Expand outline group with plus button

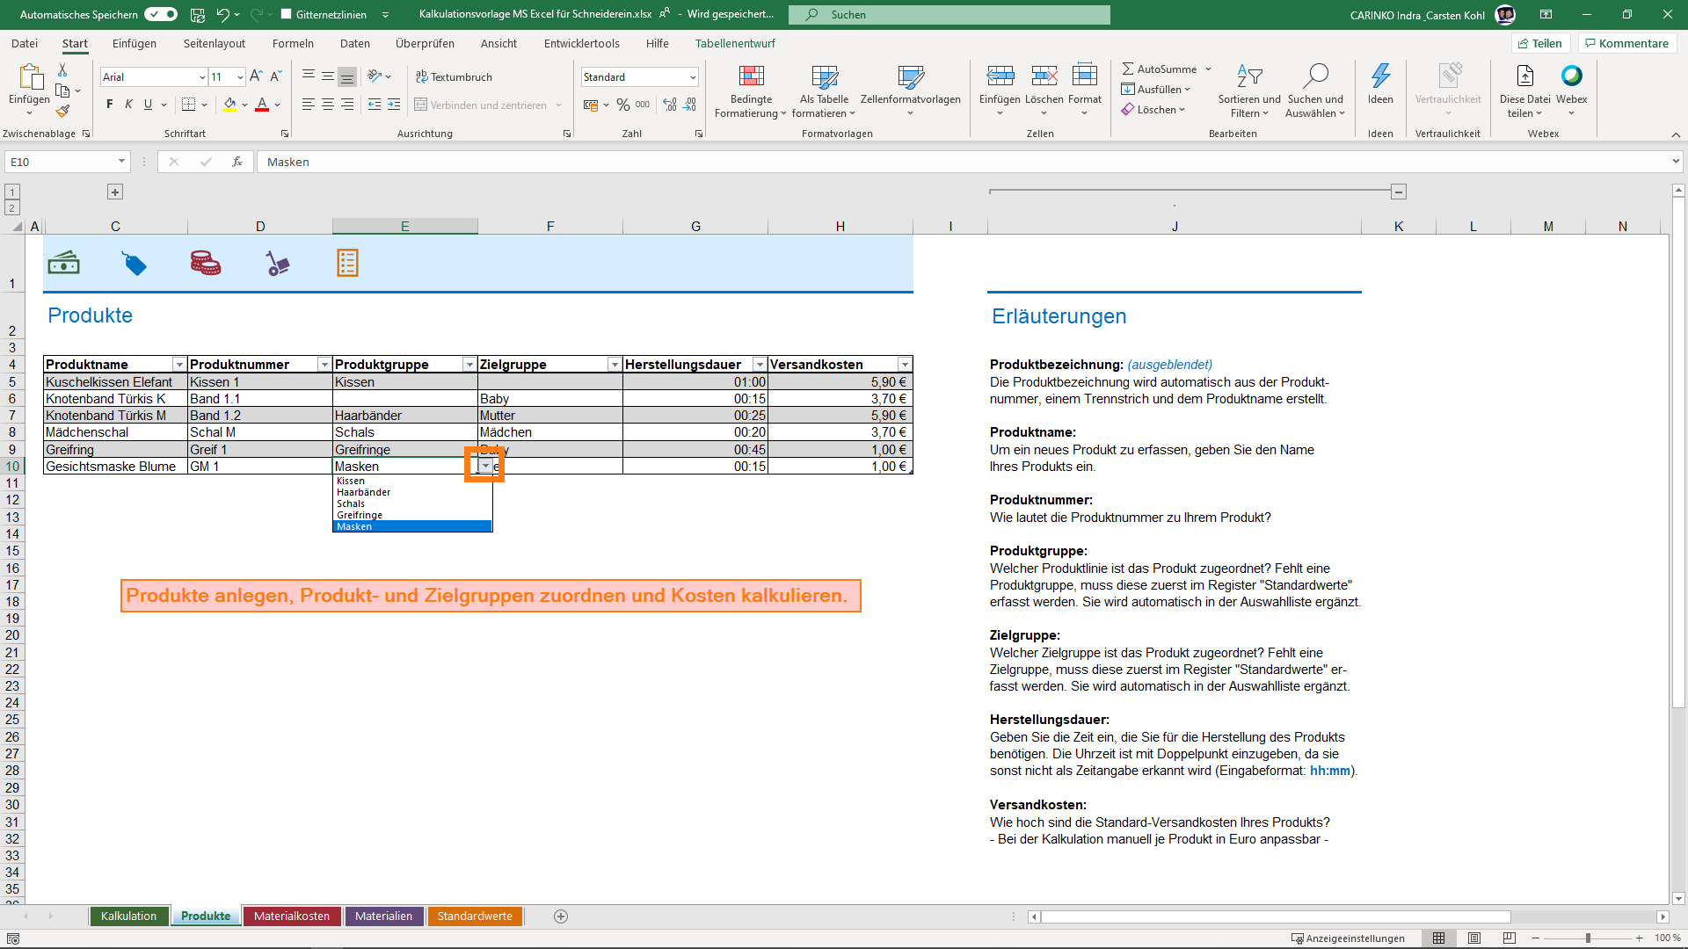pos(115,192)
